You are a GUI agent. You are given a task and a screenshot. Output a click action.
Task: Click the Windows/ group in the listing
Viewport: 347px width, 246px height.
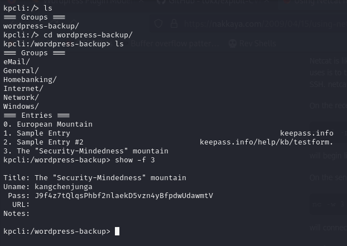[x=21, y=107]
